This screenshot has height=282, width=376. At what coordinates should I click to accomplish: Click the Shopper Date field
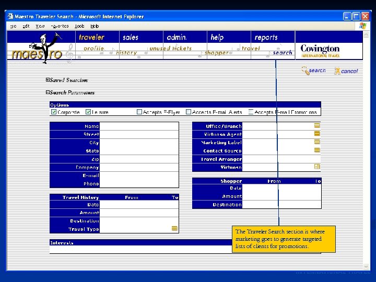281,188
